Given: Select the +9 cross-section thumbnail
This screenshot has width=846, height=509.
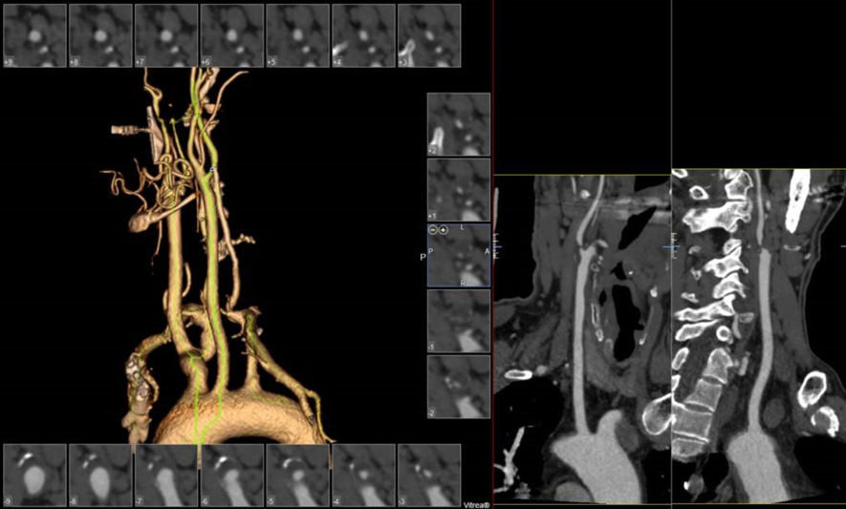Looking at the screenshot, I should (x=34, y=35).
